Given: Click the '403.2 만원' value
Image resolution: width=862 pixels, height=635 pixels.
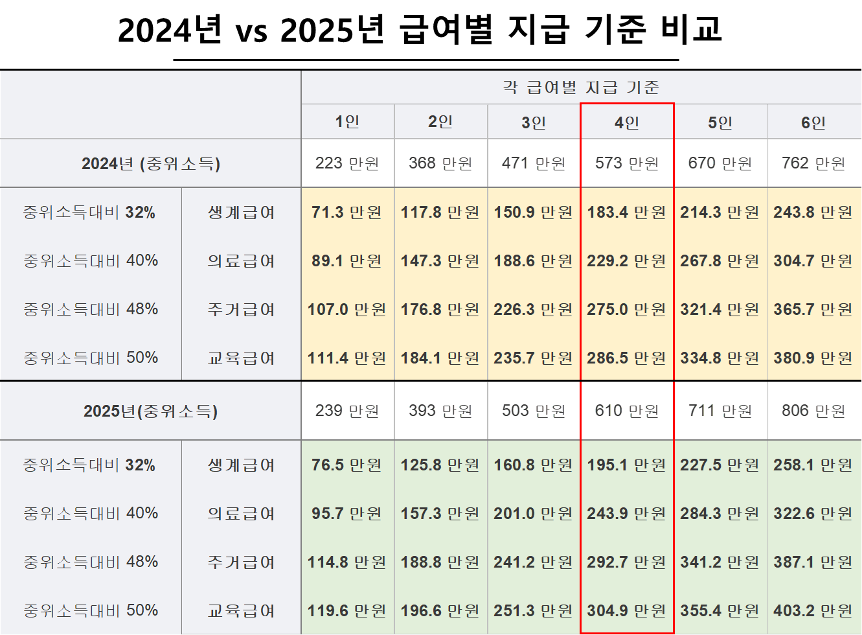Looking at the screenshot, I should [x=813, y=611].
